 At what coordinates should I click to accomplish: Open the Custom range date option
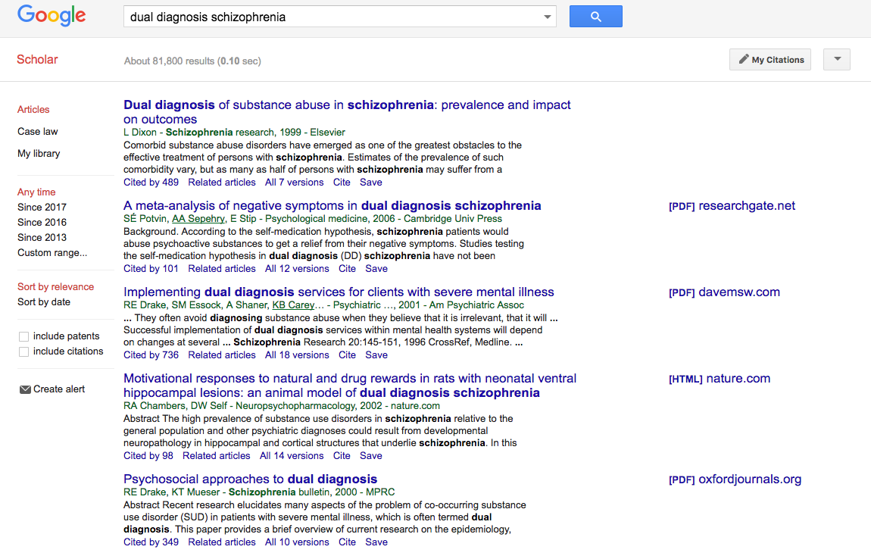coord(52,253)
